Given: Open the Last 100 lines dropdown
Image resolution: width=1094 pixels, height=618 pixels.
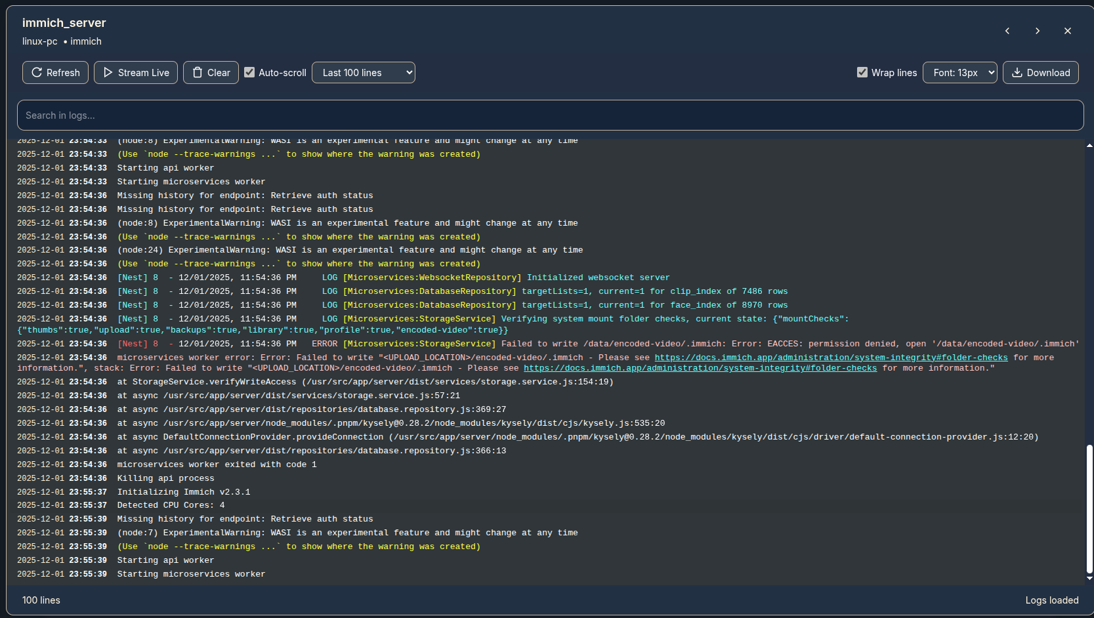Looking at the screenshot, I should pyautogui.click(x=364, y=72).
